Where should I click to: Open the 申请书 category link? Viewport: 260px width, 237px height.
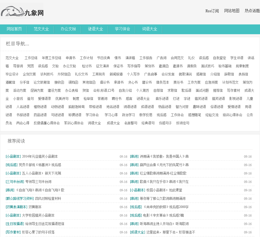click(71, 58)
